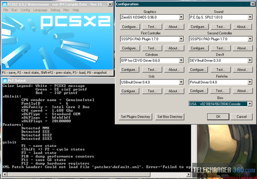Image resolution: width=257 pixels, height=179 pixels.
Task: Open the File menu in PCSX2
Action: point(5,10)
